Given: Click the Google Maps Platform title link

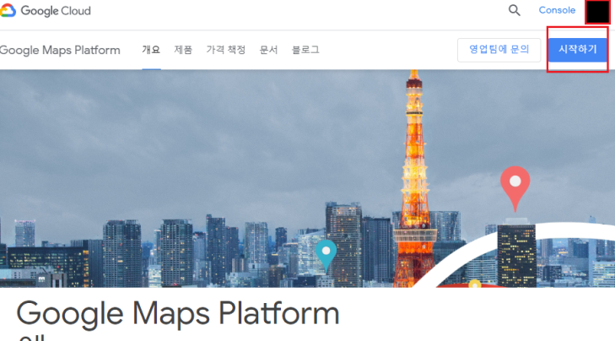Looking at the screenshot, I should 60,51.
